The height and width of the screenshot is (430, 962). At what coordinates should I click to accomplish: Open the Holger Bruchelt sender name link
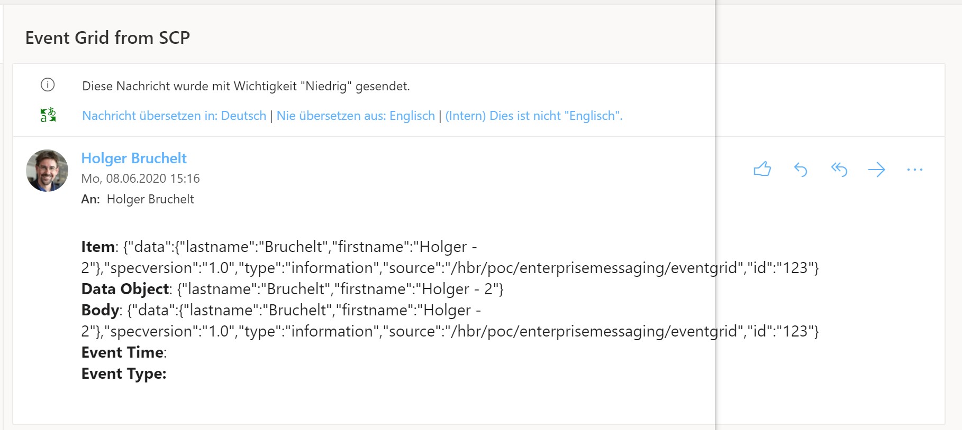(x=134, y=158)
